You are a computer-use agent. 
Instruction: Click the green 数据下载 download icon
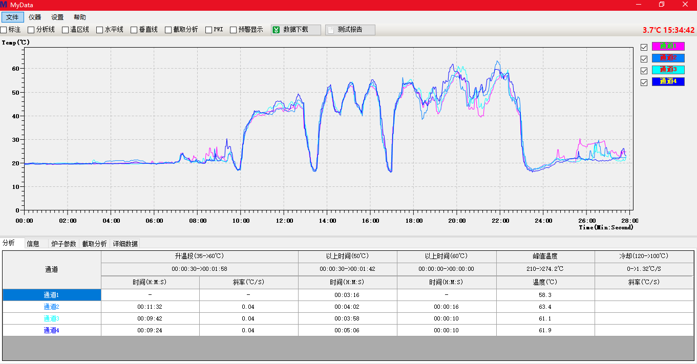277,30
